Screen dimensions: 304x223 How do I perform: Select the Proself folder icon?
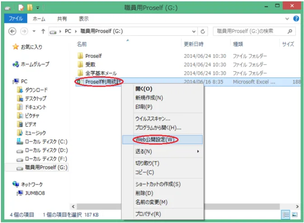80,56
